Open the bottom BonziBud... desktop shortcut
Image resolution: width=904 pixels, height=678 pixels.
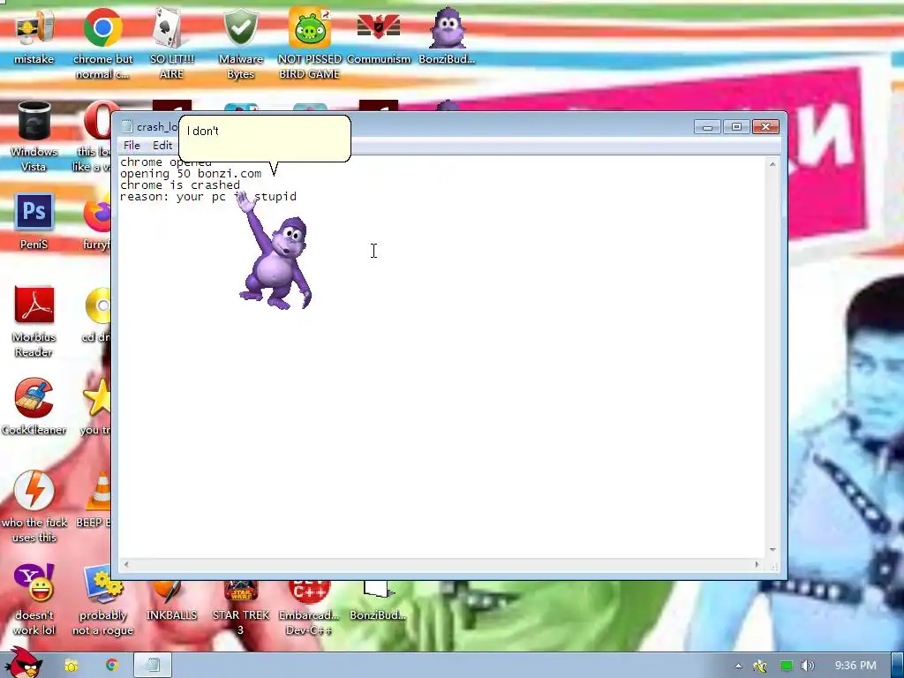pyautogui.click(x=378, y=600)
